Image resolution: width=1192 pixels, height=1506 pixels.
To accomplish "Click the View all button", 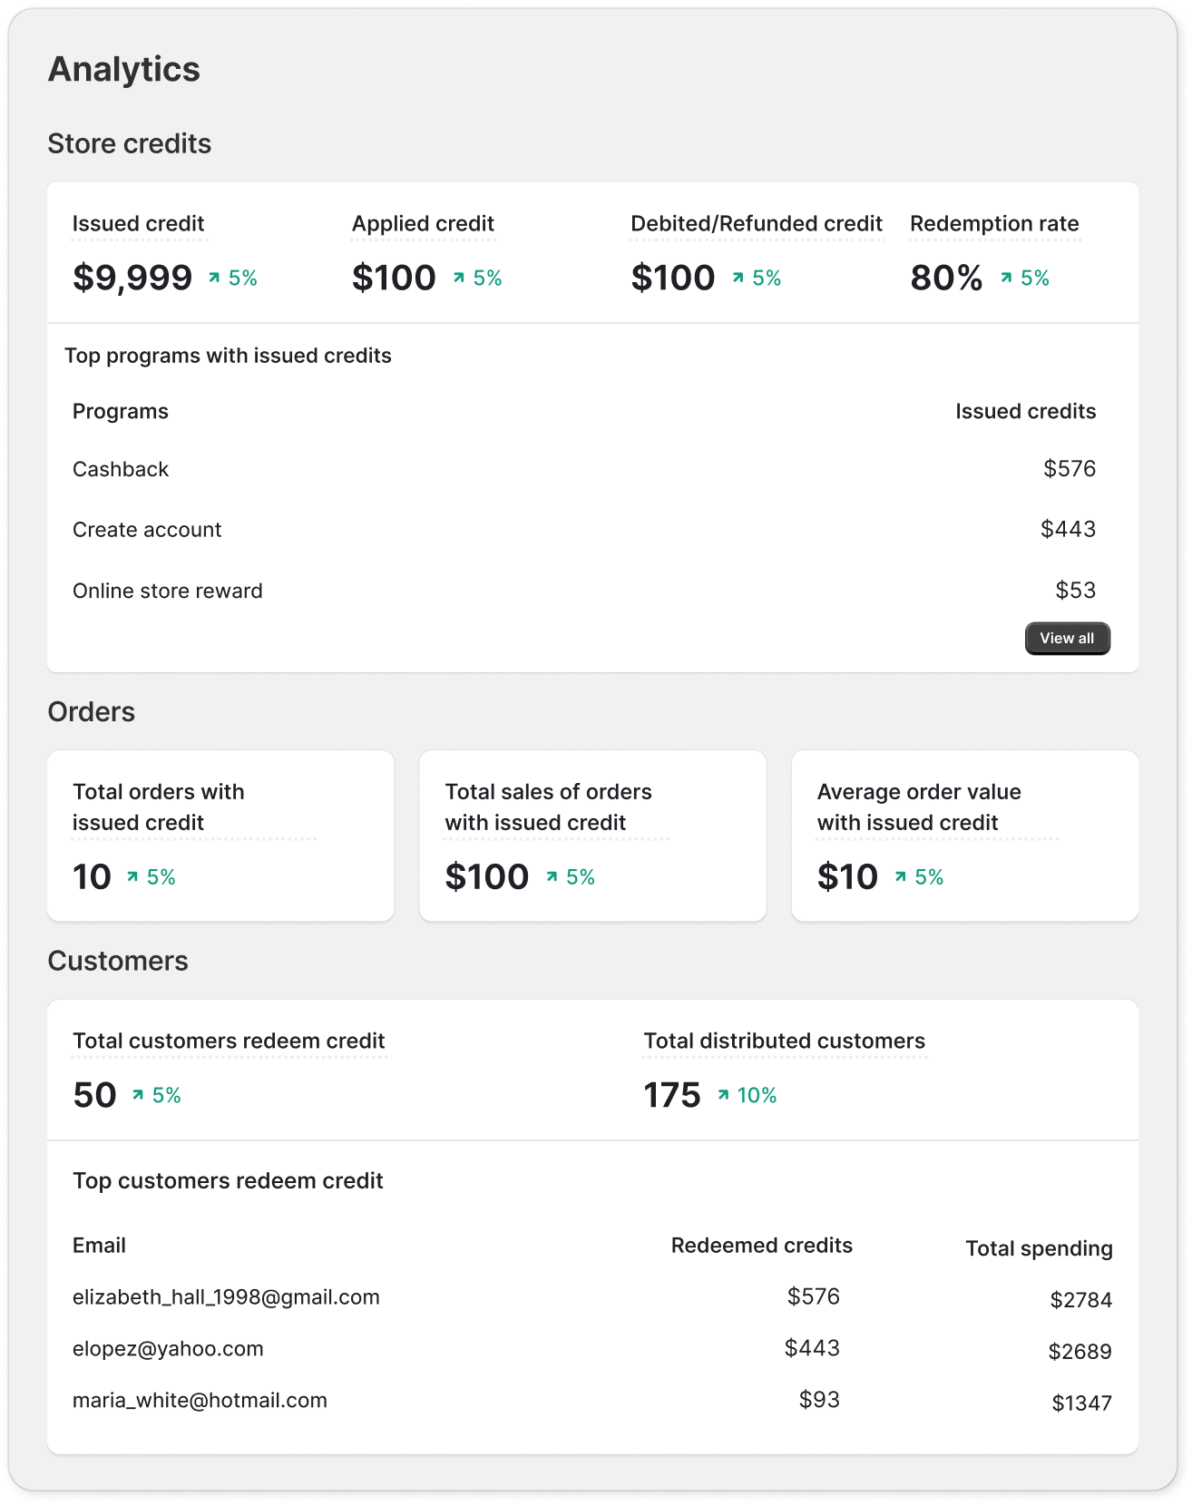I will (1067, 638).
